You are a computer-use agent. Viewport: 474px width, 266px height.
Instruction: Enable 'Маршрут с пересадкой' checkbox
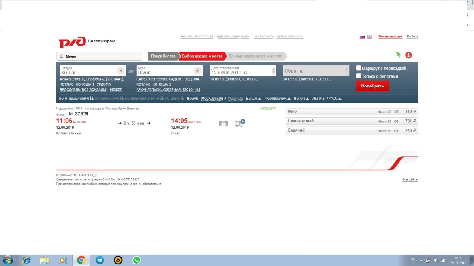click(x=359, y=68)
